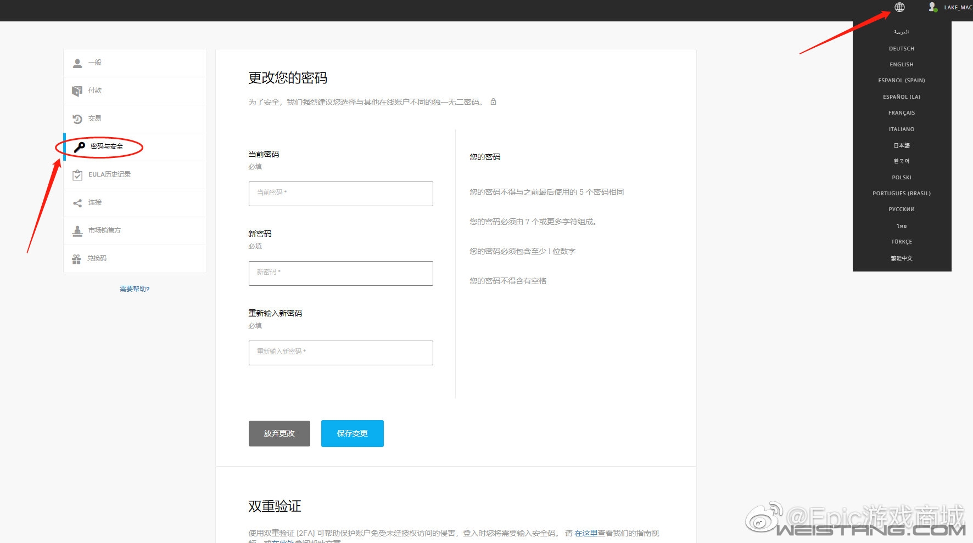Click the connections share icon

[77, 203]
